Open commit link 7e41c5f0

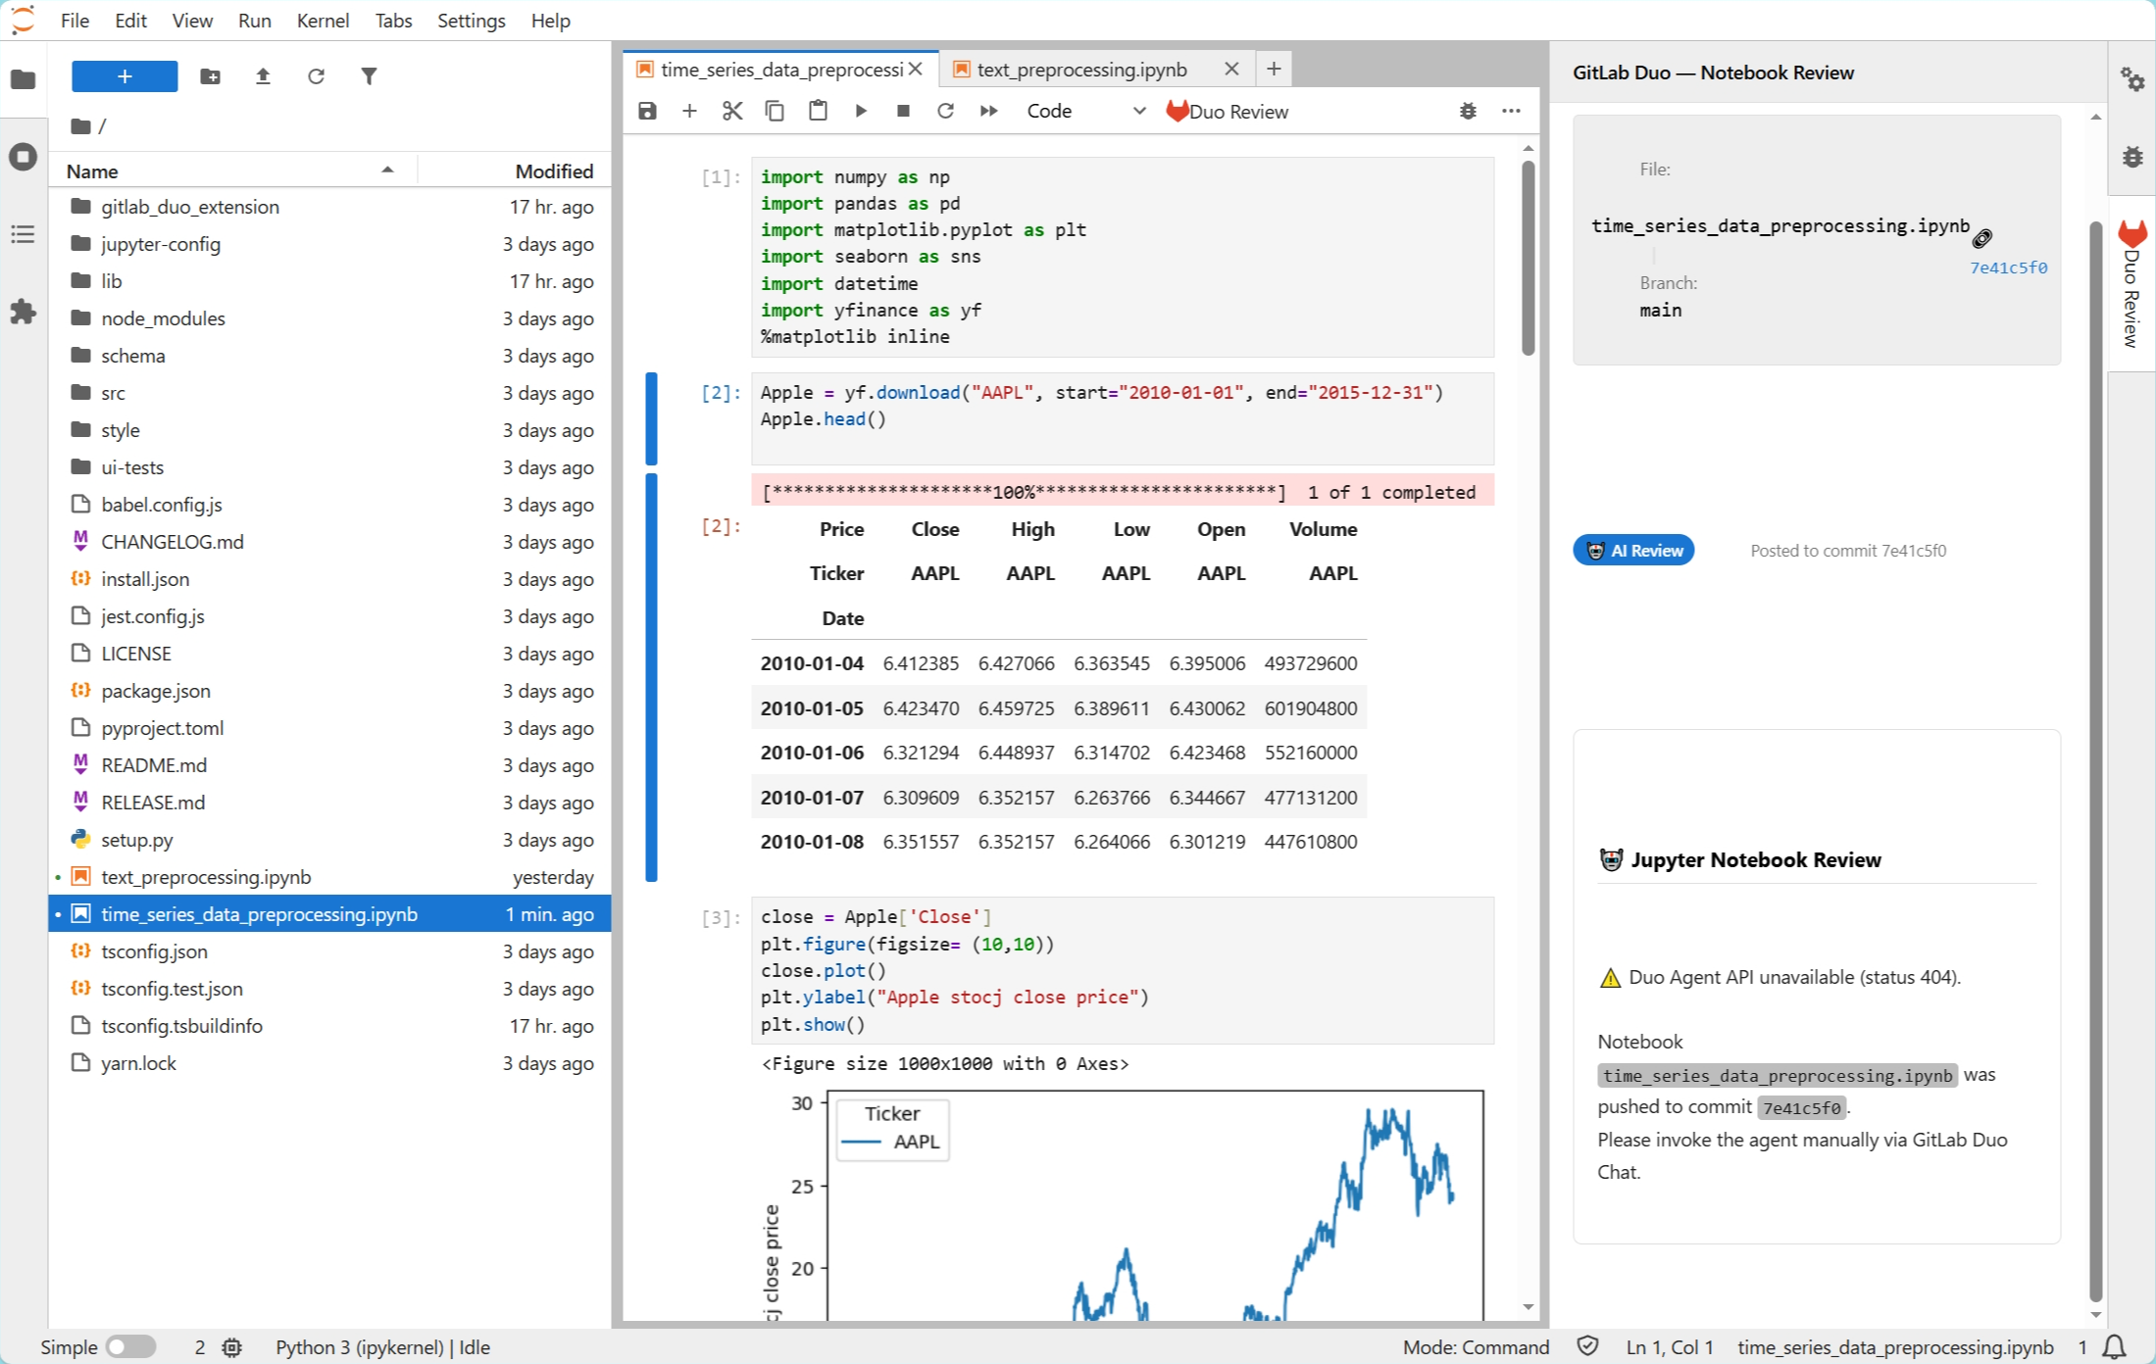click(x=2008, y=268)
